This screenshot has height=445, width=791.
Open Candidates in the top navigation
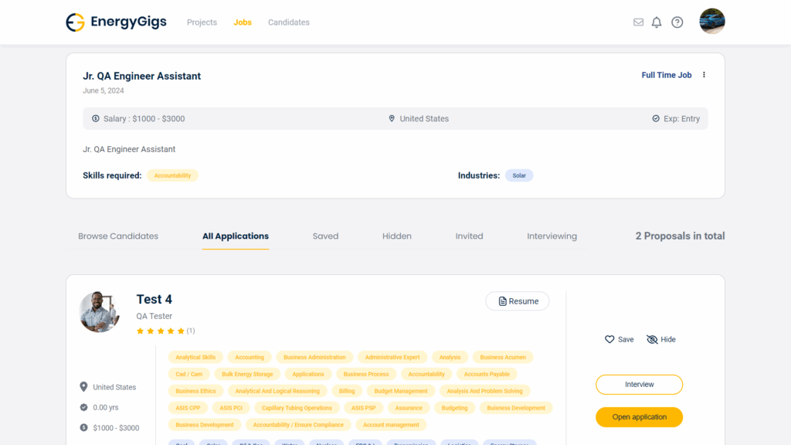[x=289, y=22]
